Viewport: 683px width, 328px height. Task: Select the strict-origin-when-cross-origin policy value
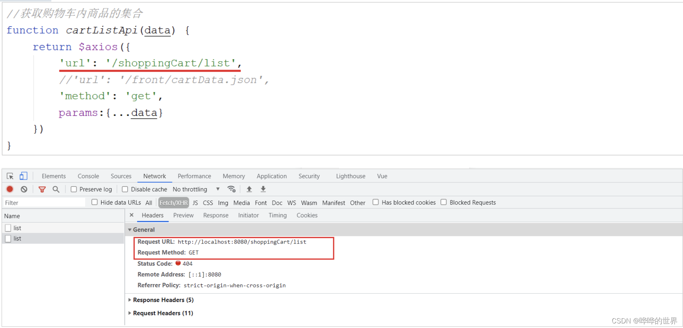[234, 286]
